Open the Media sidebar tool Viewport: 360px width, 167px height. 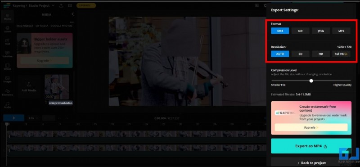point(7,17)
